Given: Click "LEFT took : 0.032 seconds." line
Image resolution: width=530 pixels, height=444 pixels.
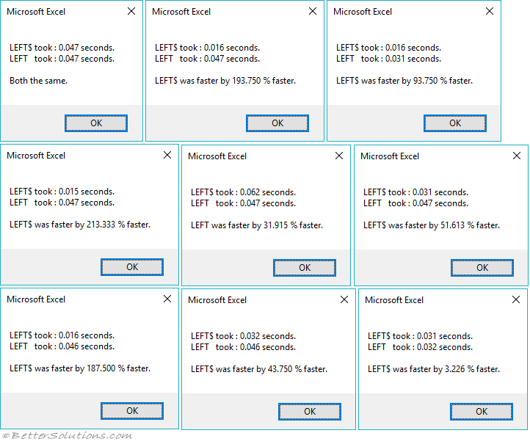Looking at the screenshot, I should 420,347.
